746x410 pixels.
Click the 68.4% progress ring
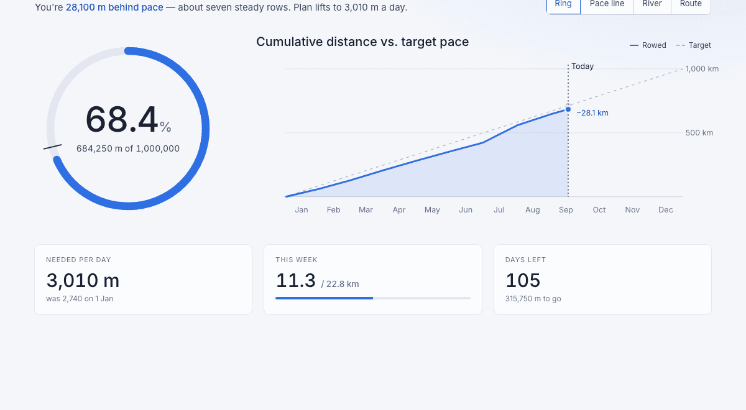click(128, 129)
